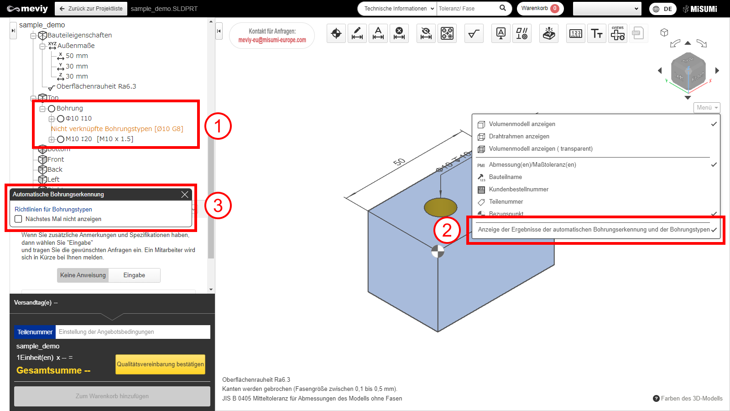Choose 'Teilenummer' in display menu

pyautogui.click(x=506, y=202)
